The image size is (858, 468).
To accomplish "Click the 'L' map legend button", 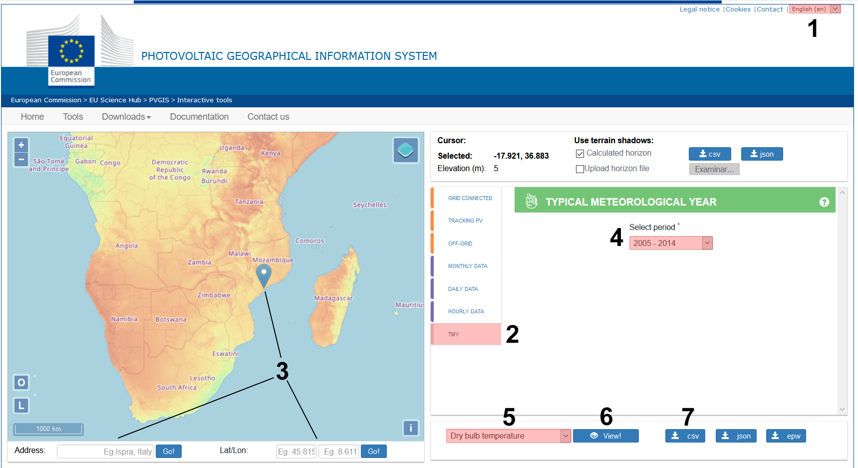I will click(21, 406).
